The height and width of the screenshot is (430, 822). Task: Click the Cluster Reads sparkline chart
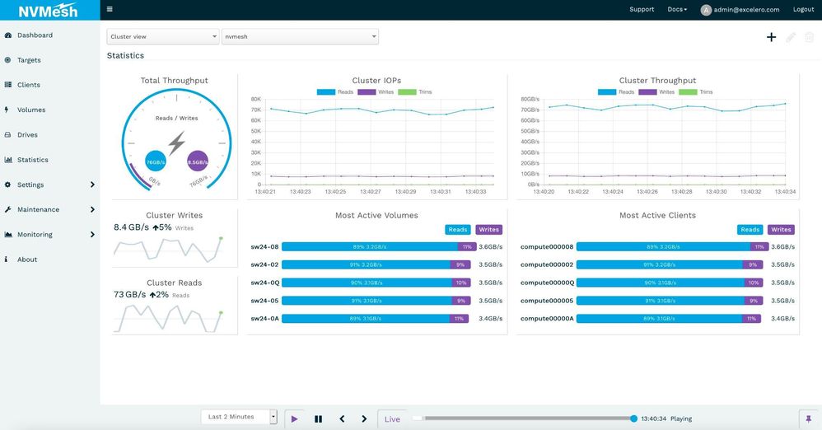tap(168, 318)
